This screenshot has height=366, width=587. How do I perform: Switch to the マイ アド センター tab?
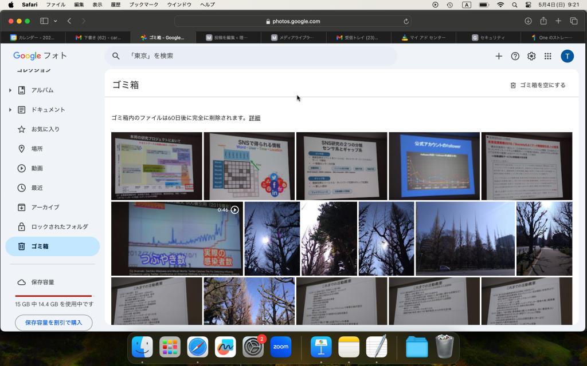pyautogui.click(x=424, y=37)
